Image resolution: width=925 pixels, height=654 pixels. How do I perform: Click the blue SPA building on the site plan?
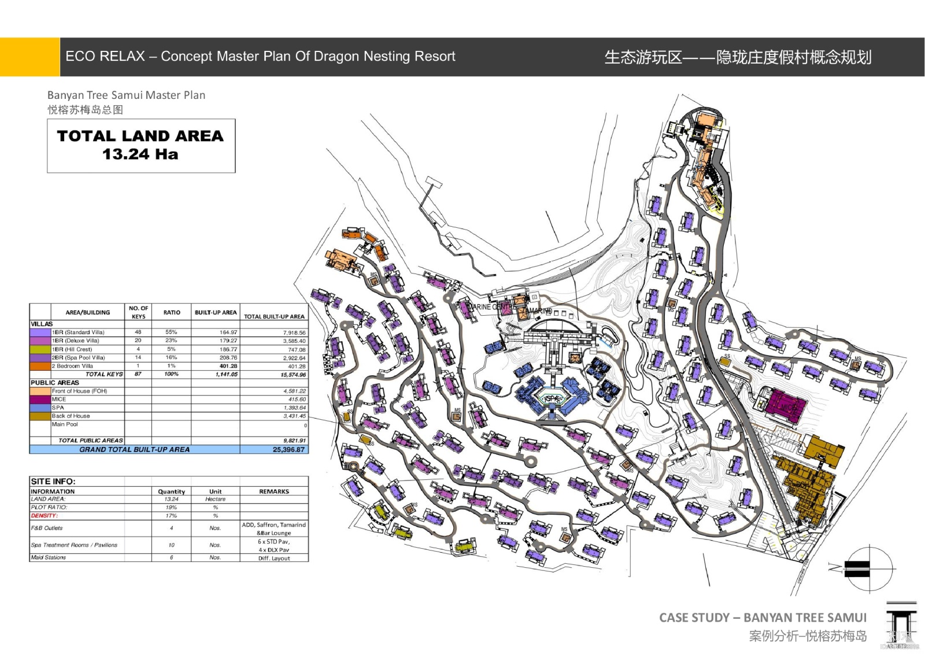click(x=552, y=398)
